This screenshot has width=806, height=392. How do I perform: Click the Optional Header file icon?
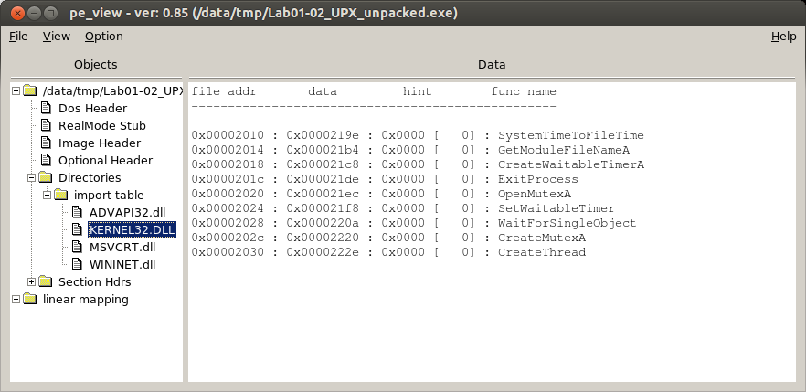(46, 161)
